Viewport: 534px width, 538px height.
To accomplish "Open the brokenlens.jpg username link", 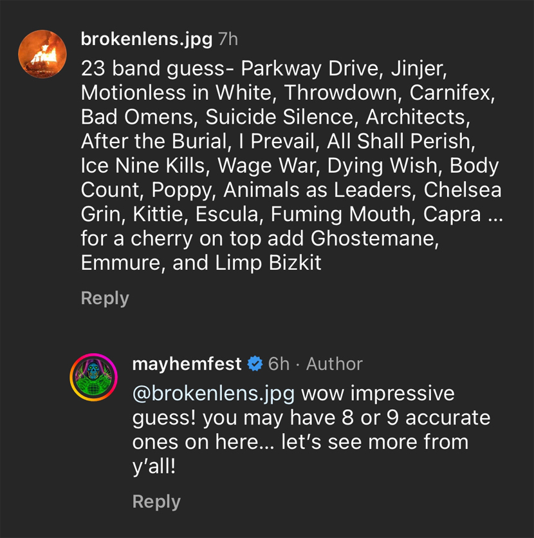I will point(146,39).
